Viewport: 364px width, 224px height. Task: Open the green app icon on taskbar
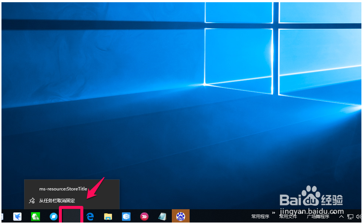(x=35, y=217)
